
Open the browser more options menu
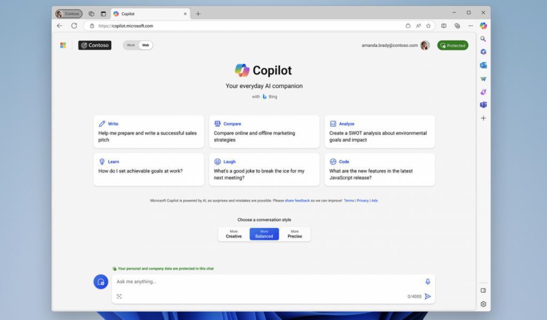471,26
